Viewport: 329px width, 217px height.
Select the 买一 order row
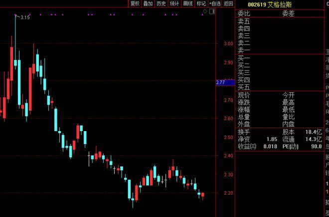click(280, 58)
